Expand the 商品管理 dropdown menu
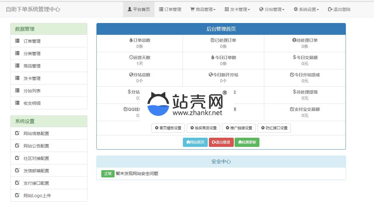 [x=203, y=9]
